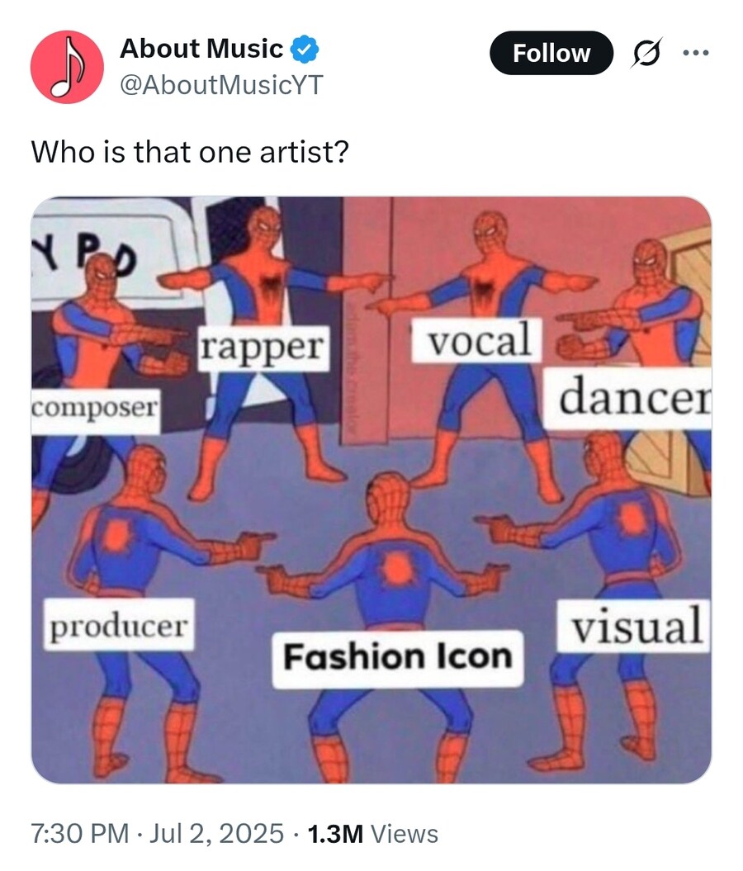Open the Grok icon next to Follow

pyautogui.click(x=646, y=54)
